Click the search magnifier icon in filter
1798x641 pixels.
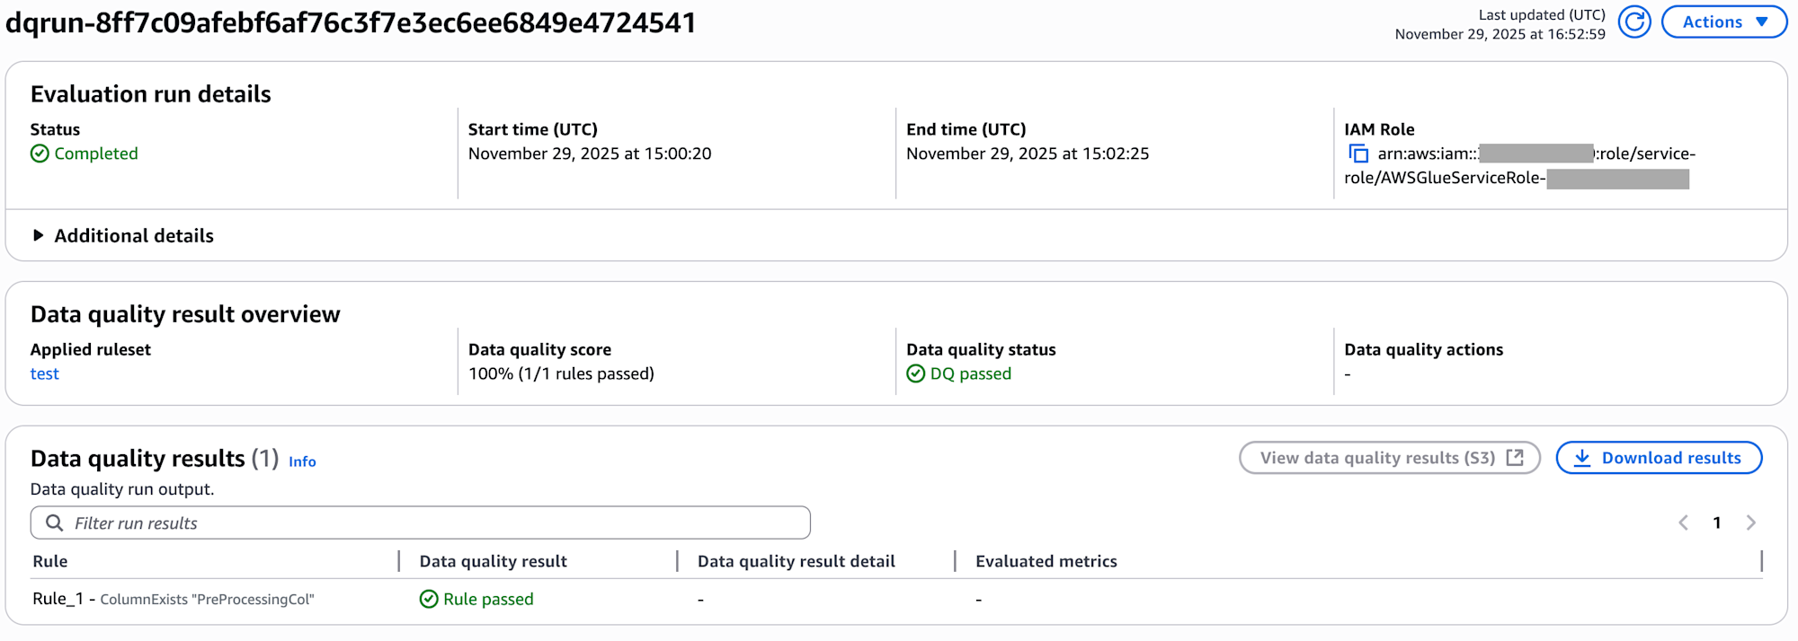(x=55, y=522)
